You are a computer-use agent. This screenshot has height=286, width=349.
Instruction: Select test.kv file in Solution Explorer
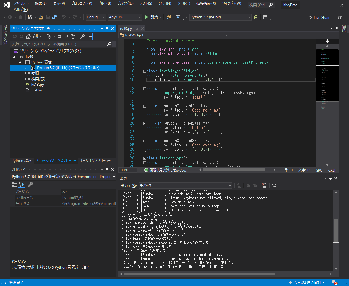point(37,90)
